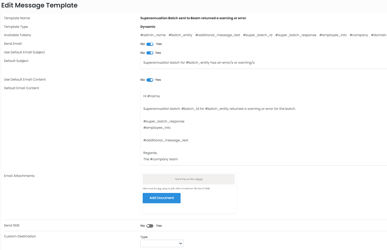This screenshot has height=250, width=387.
Task: Click the #domain available token
Action: pyautogui.click(x=378, y=35)
